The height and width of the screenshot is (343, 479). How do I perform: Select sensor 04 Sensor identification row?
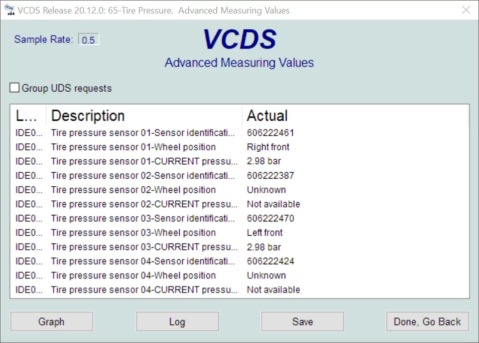[x=143, y=261]
